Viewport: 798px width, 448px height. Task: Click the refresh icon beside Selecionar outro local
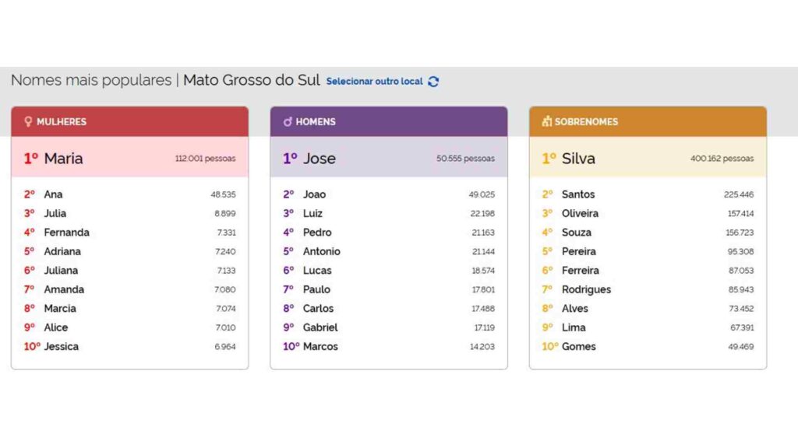pos(433,81)
